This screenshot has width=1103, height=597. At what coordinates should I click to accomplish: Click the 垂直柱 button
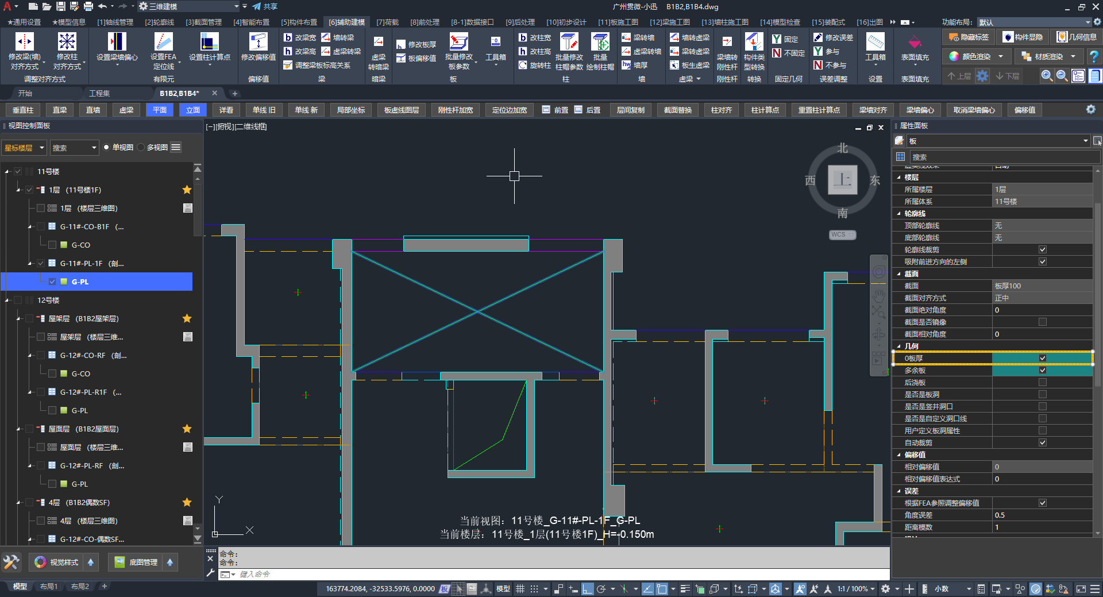tap(23, 110)
